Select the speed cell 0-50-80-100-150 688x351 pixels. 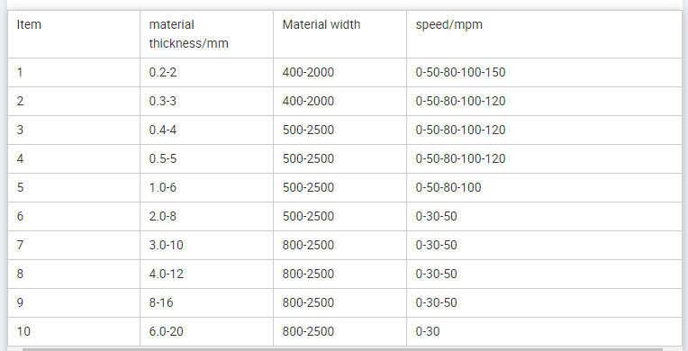(544, 72)
